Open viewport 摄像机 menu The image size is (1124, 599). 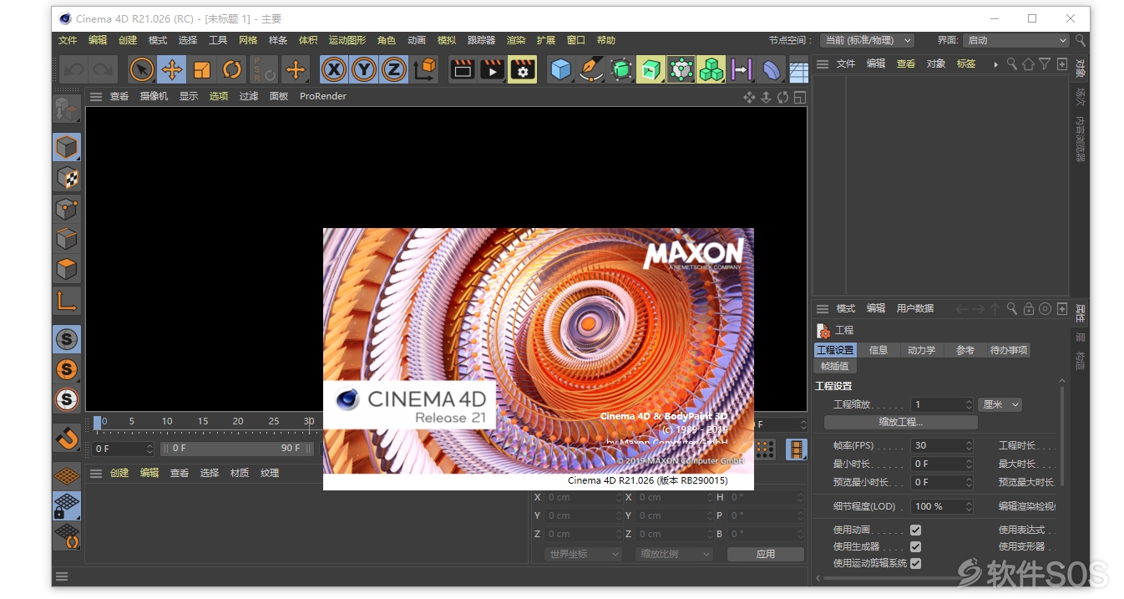click(154, 96)
